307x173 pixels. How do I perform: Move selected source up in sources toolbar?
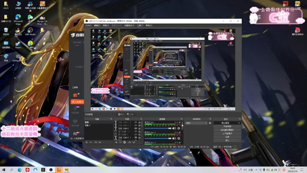129,142
